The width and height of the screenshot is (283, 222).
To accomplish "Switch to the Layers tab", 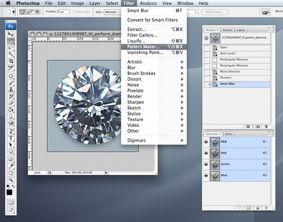I will (242, 30).
